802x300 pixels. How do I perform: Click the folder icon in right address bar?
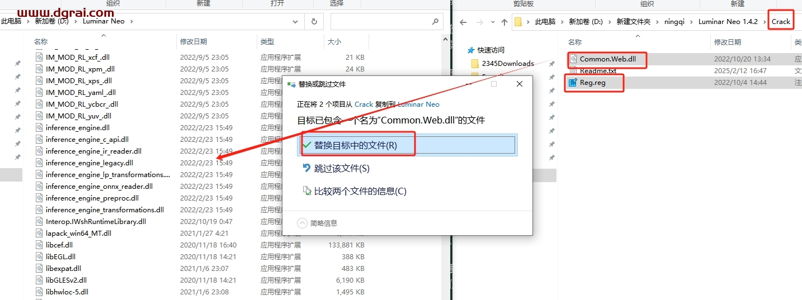[x=518, y=22]
